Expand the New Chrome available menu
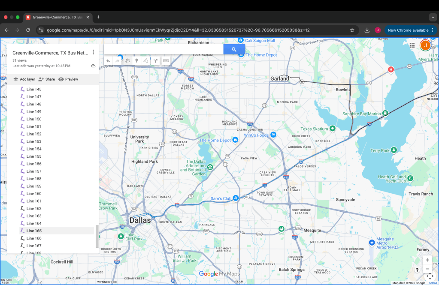 click(432, 30)
